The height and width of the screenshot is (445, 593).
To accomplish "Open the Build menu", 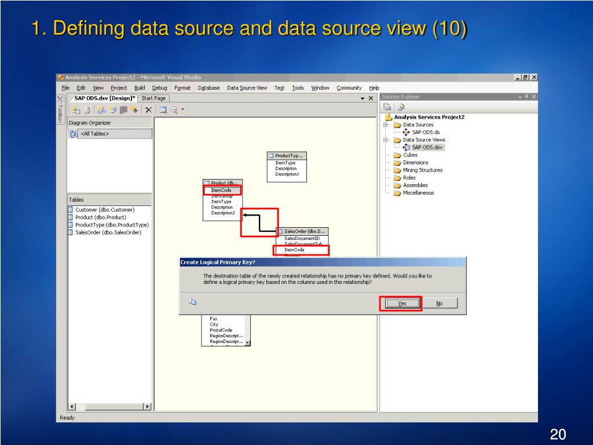I will pyautogui.click(x=140, y=88).
